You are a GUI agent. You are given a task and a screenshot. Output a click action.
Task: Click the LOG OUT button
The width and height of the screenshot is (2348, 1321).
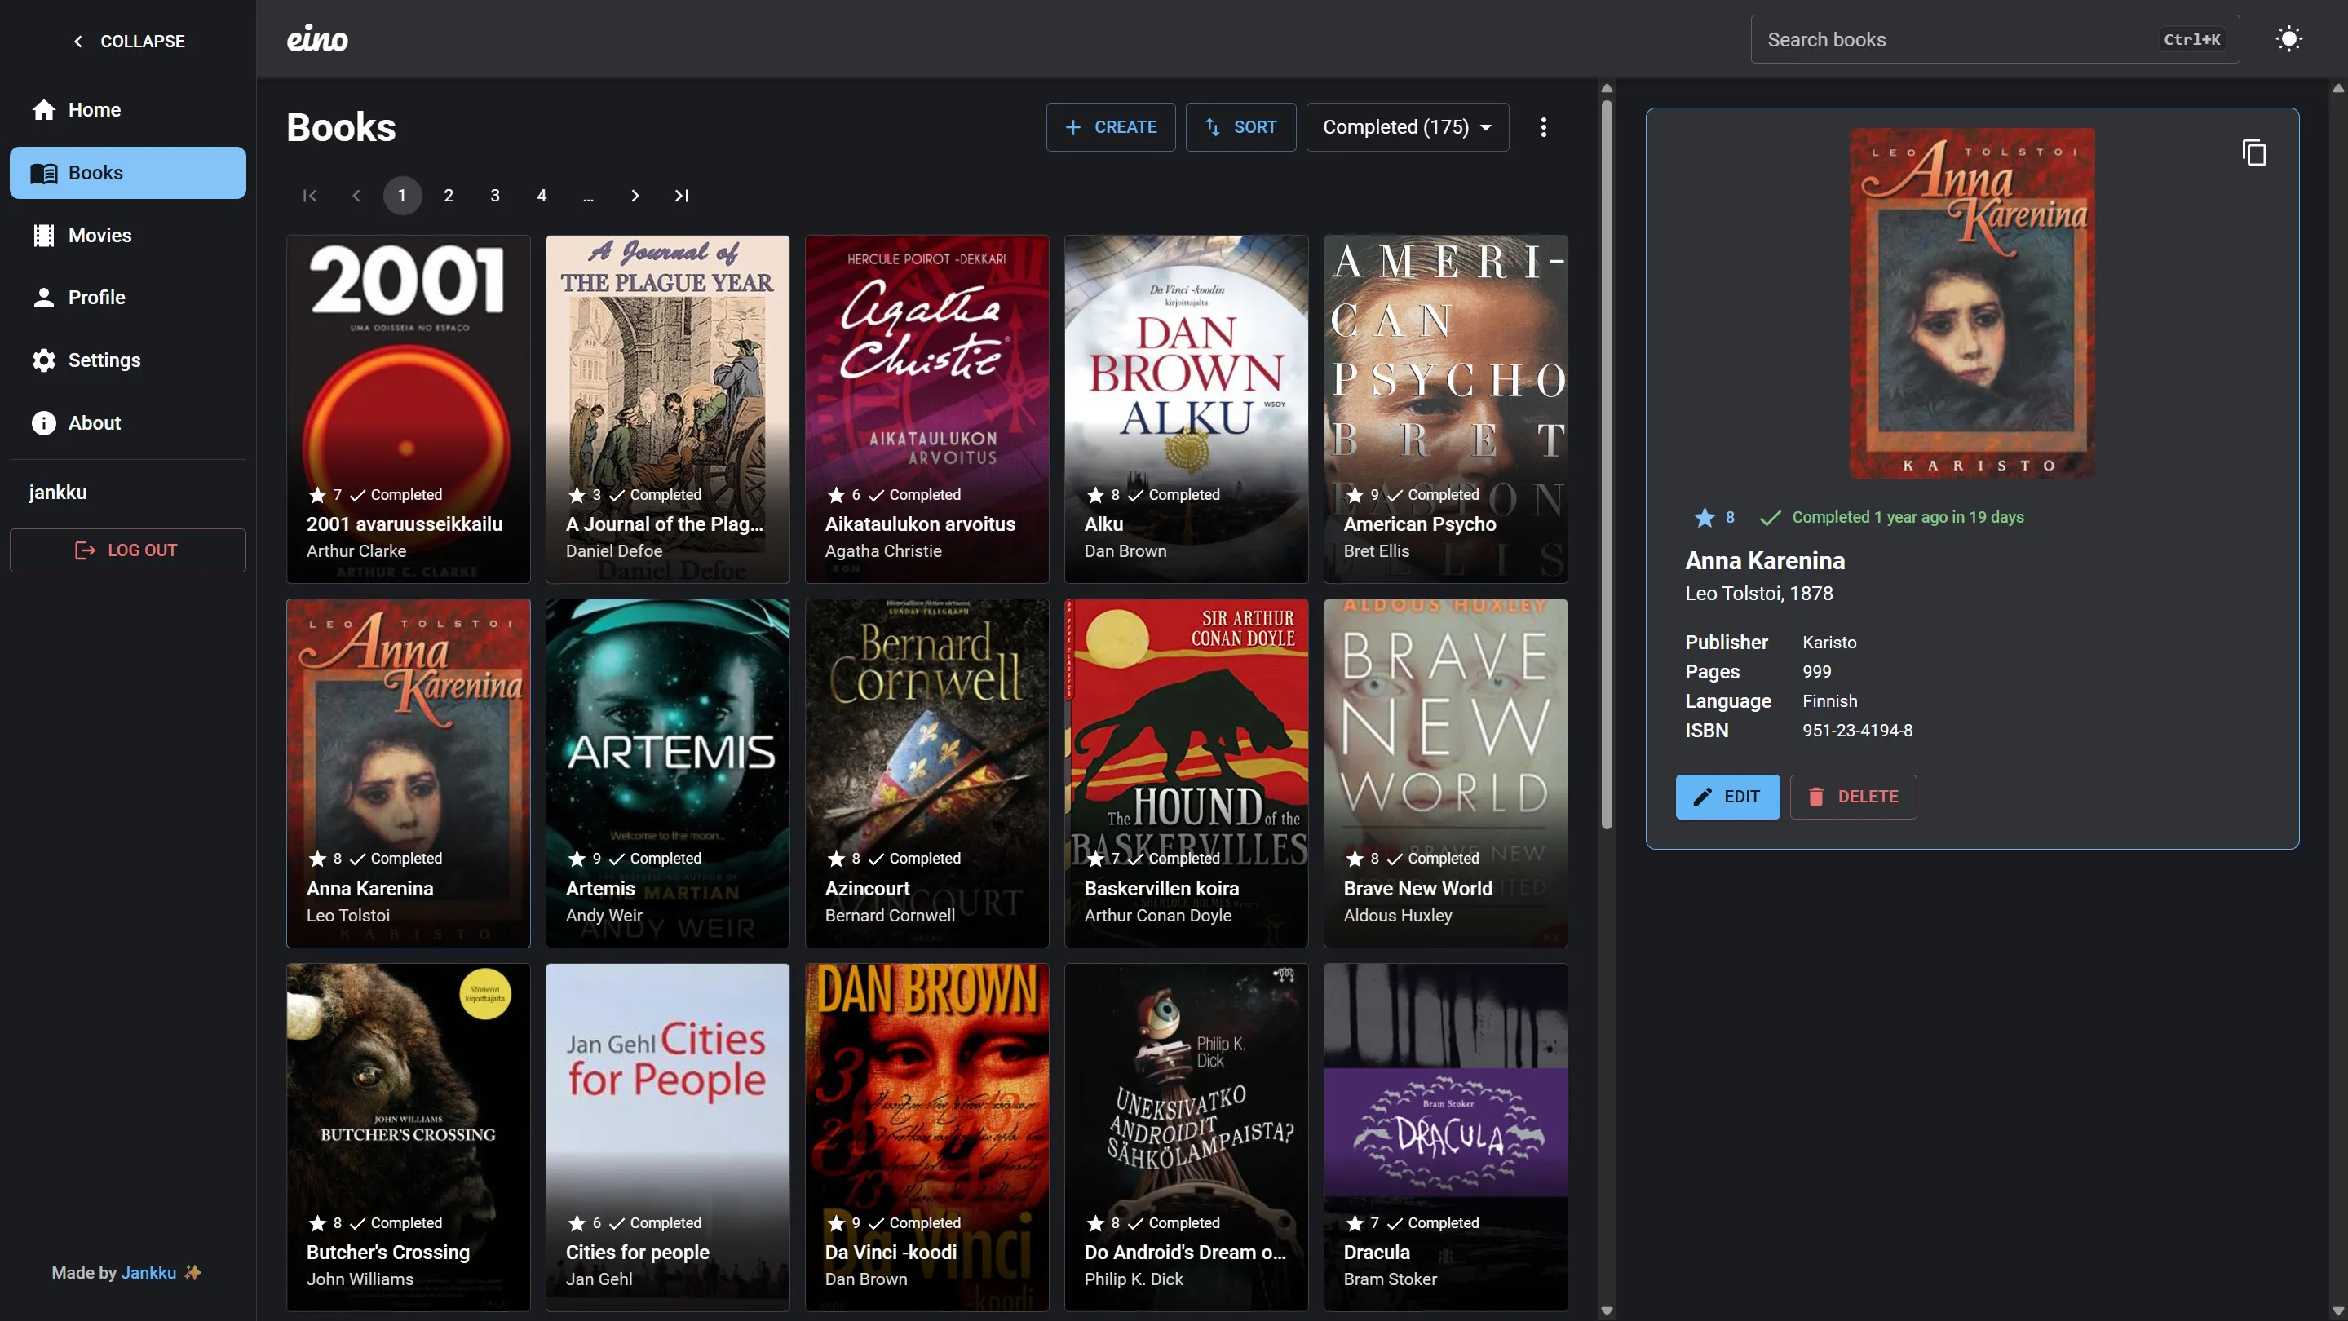click(x=127, y=550)
